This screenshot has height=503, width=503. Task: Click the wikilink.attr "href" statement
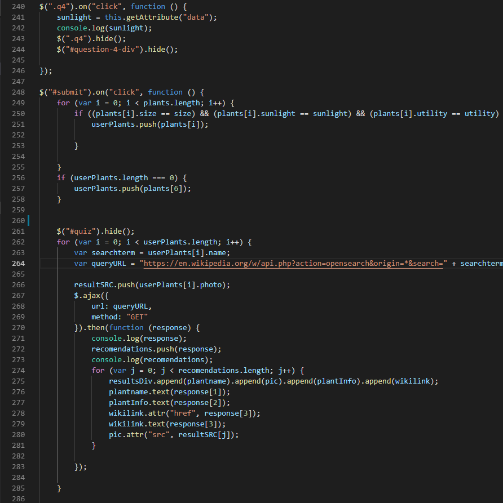coord(184,413)
